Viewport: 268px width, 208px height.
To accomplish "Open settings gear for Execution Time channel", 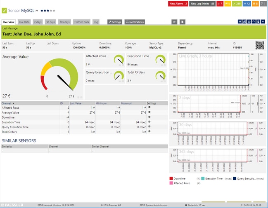I will pos(149,122).
